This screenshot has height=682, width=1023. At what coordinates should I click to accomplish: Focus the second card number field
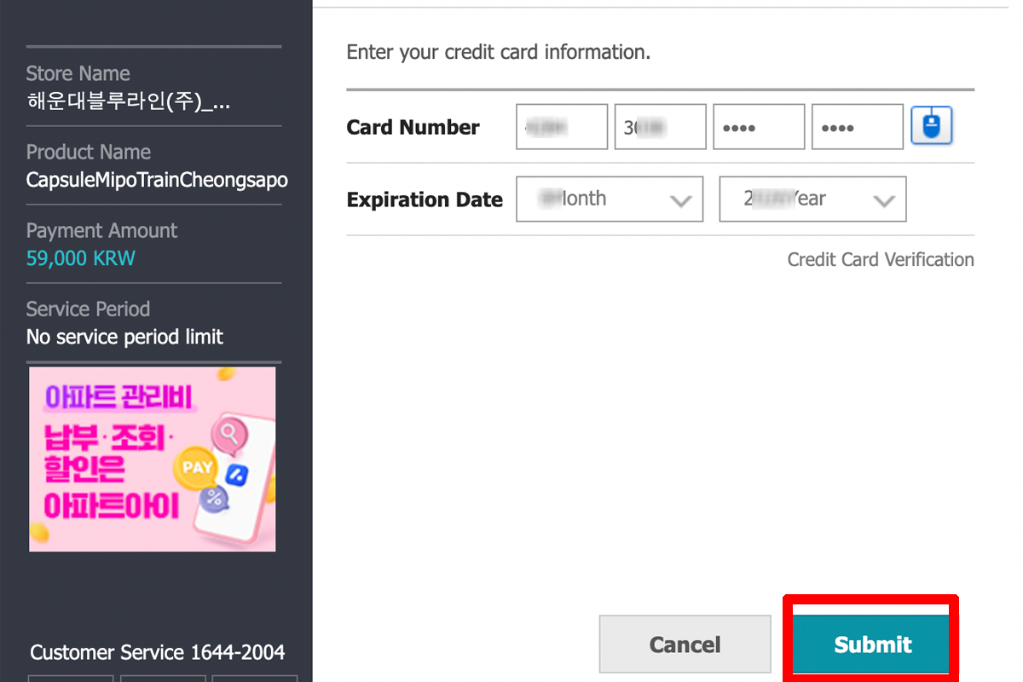point(661,127)
